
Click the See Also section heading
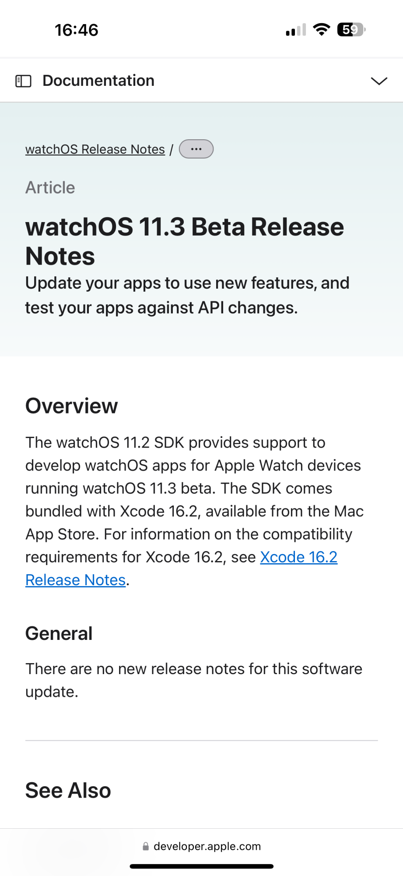point(68,791)
